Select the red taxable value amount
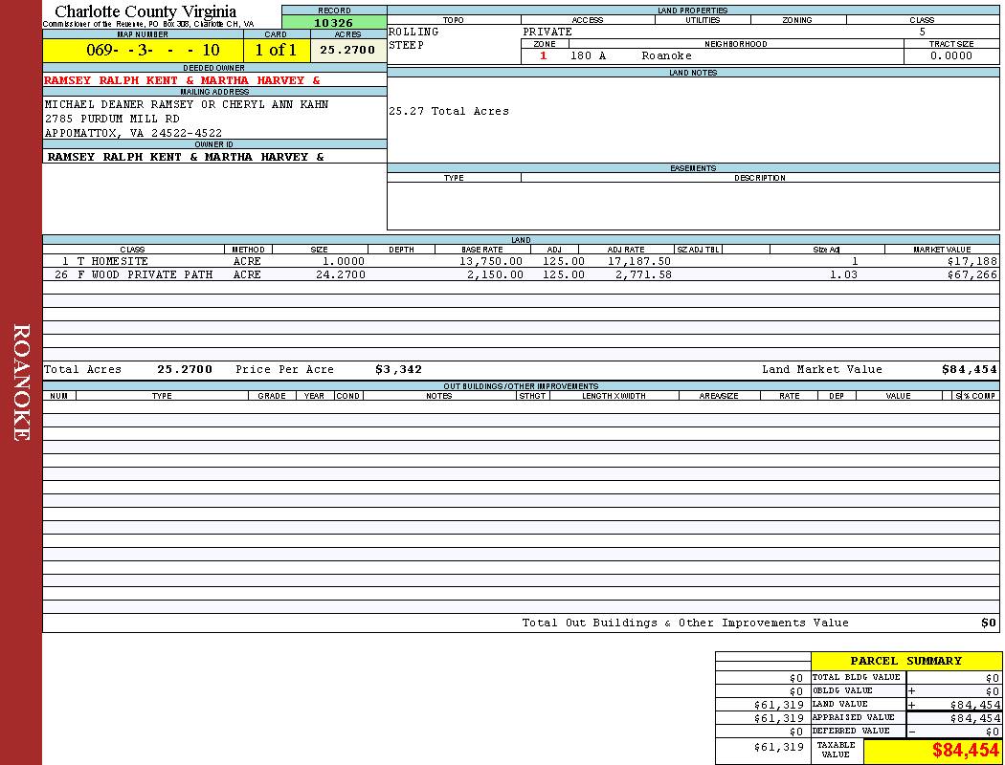This screenshot has width=1005, height=765. point(965,751)
